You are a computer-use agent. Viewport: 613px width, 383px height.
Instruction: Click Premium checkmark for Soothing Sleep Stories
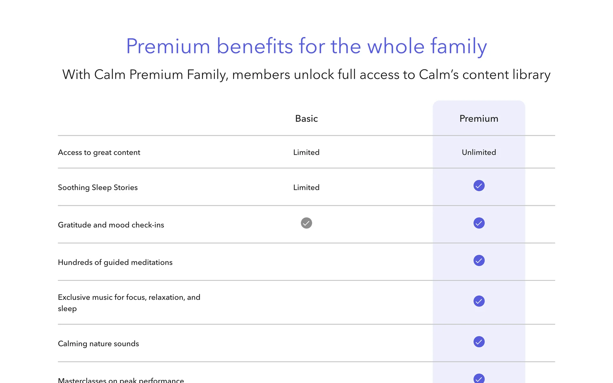pos(479,186)
